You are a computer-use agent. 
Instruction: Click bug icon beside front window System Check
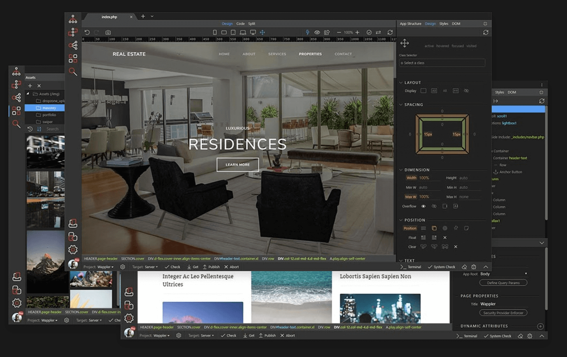coord(474,267)
